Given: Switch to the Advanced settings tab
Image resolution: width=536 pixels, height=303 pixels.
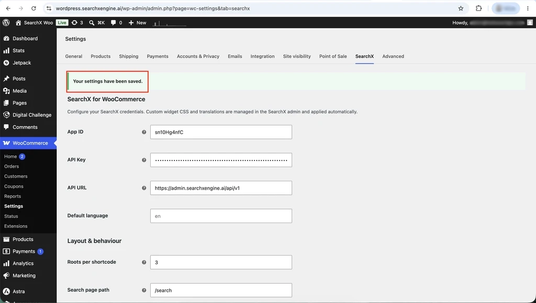Looking at the screenshot, I should point(393,56).
